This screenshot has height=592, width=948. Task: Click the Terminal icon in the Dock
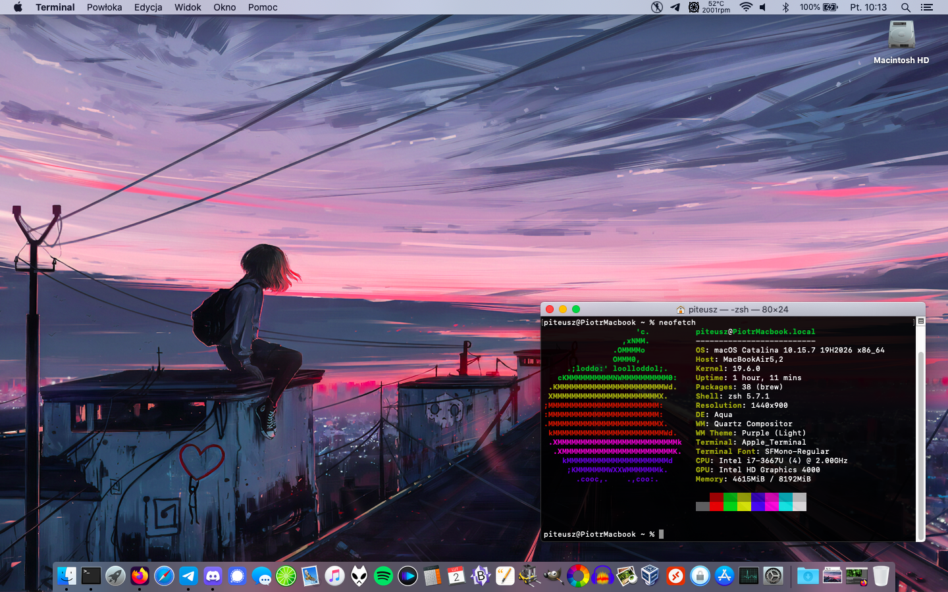click(91, 576)
